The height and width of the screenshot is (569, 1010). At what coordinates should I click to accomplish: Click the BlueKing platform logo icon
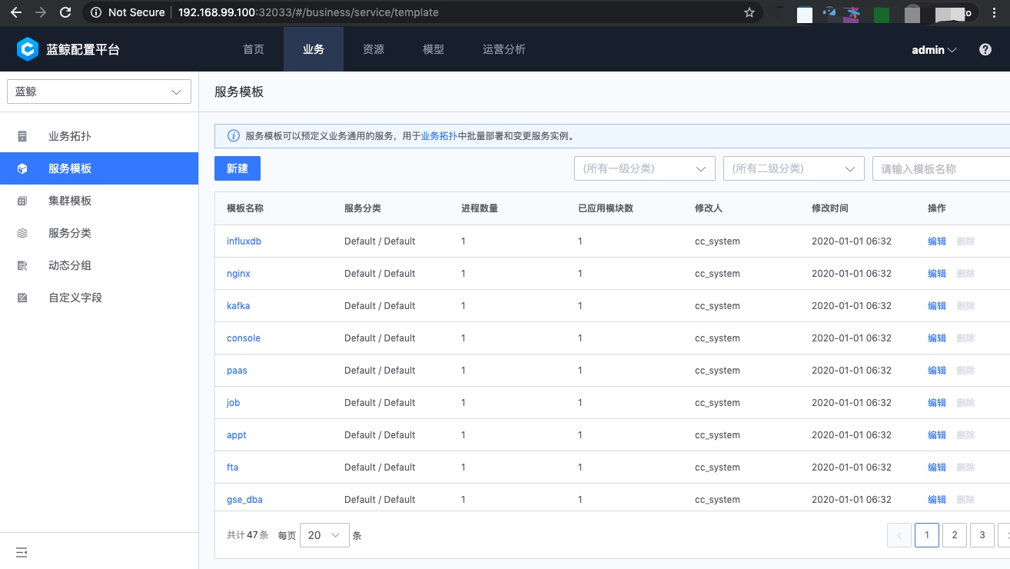click(28, 50)
